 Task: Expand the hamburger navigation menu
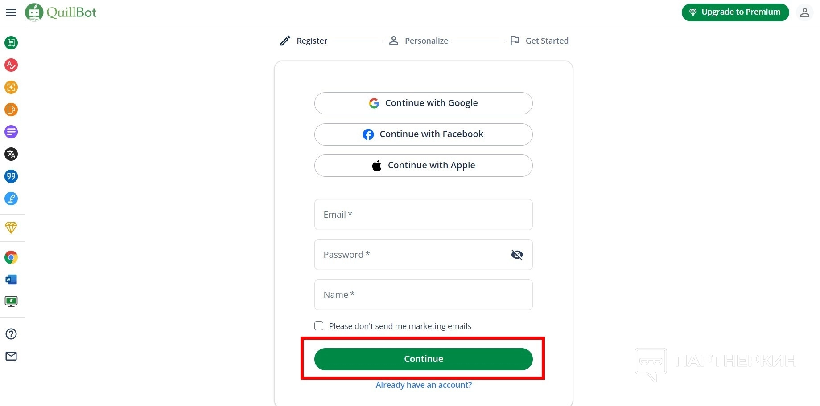point(11,12)
